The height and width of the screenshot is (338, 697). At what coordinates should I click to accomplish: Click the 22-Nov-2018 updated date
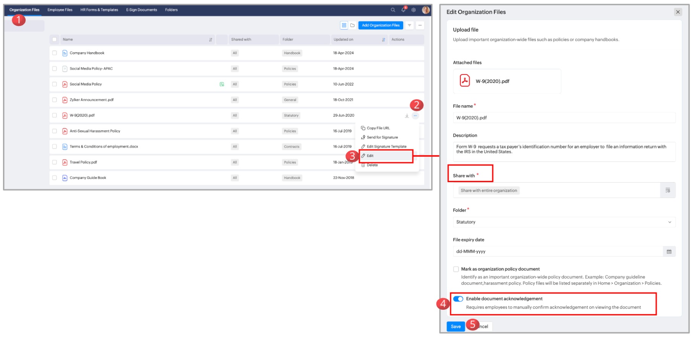(344, 178)
